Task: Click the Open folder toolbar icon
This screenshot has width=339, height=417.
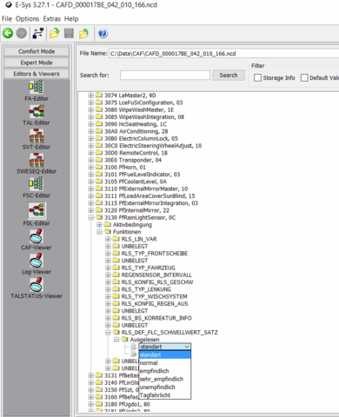Action: (54, 33)
